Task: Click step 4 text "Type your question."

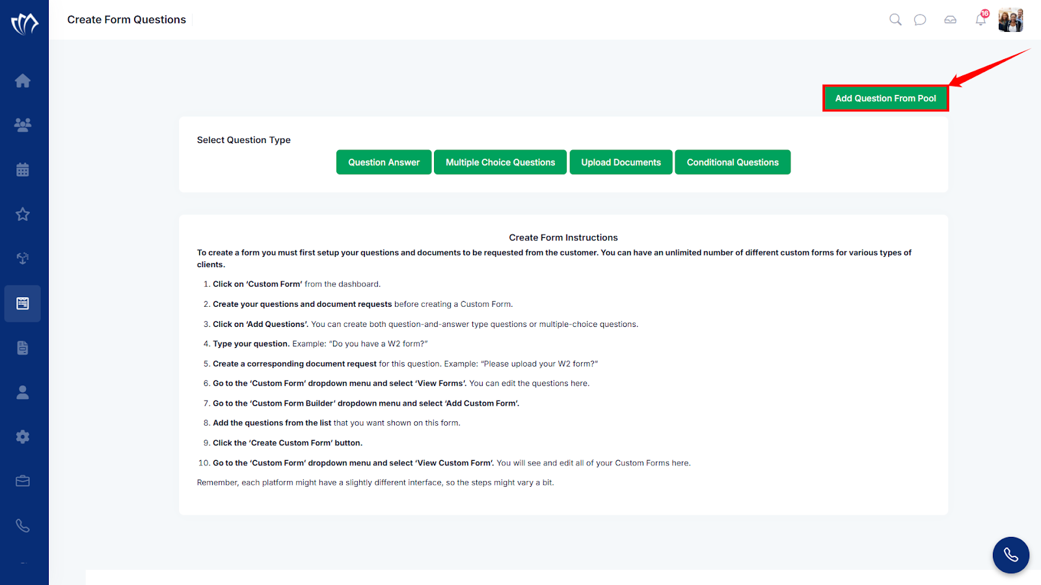Action: click(x=251, y=344)
